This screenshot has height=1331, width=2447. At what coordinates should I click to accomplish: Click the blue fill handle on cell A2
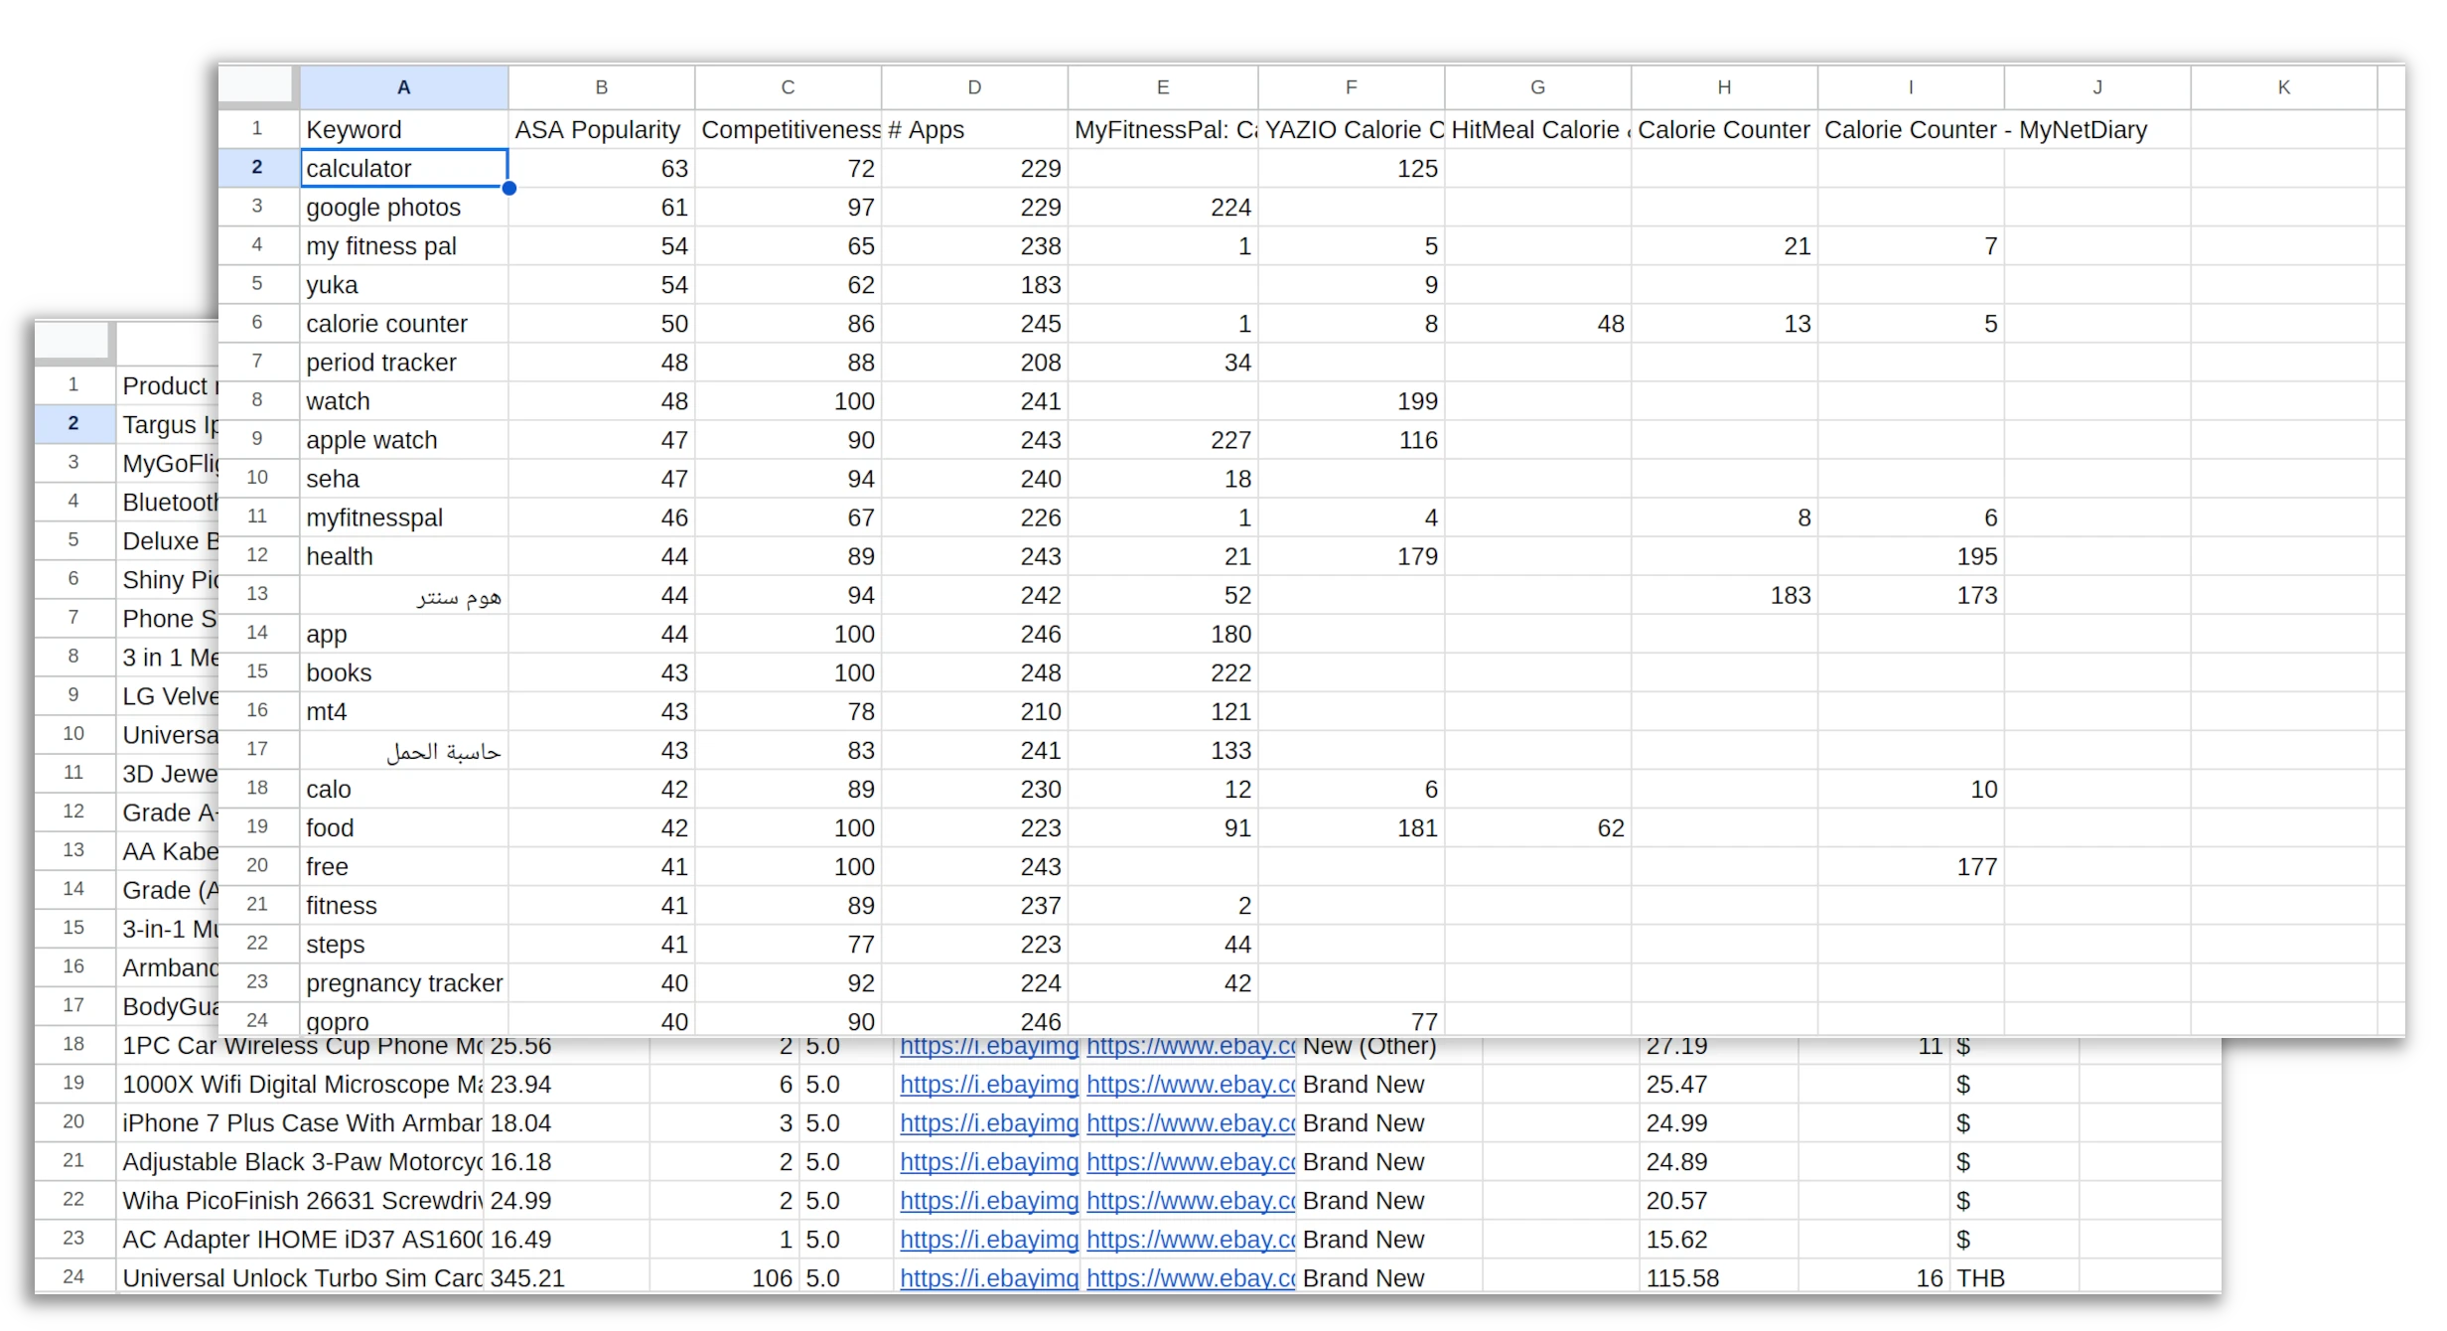[x=508, y=188]
